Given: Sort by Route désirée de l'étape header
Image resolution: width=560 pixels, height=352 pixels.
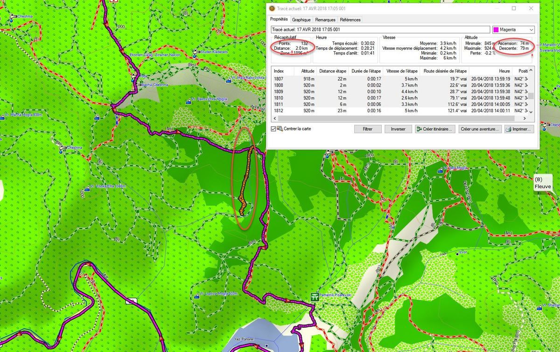Looking at the screenshot, I should point(444,71).
